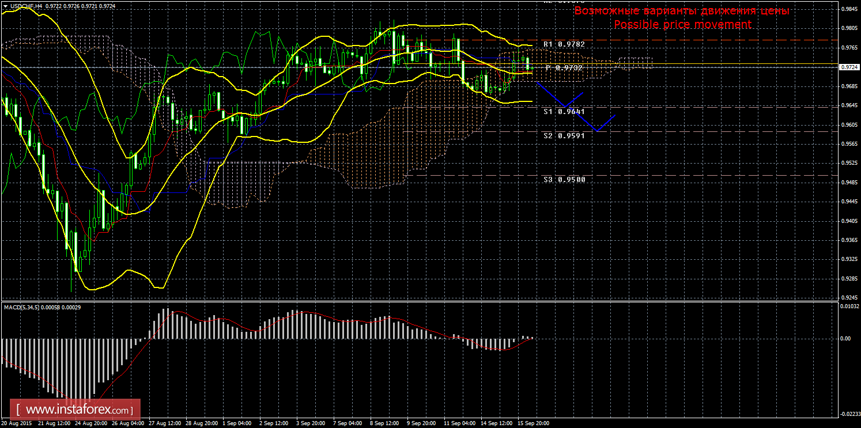Click the 8 Sep 12:00 time label
Image resolution: width=861 pixels, height=428 pixels.
[384, 423]
